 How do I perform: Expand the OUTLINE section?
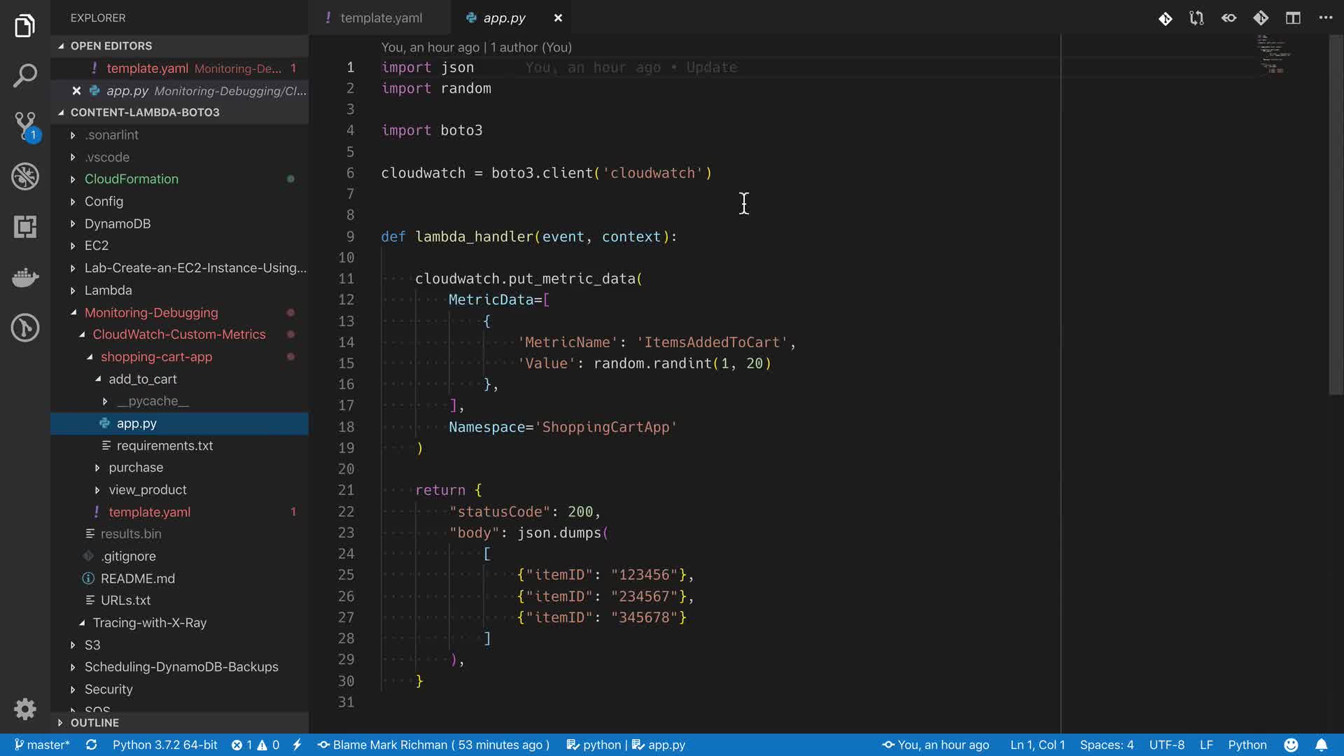coord(94,722)
